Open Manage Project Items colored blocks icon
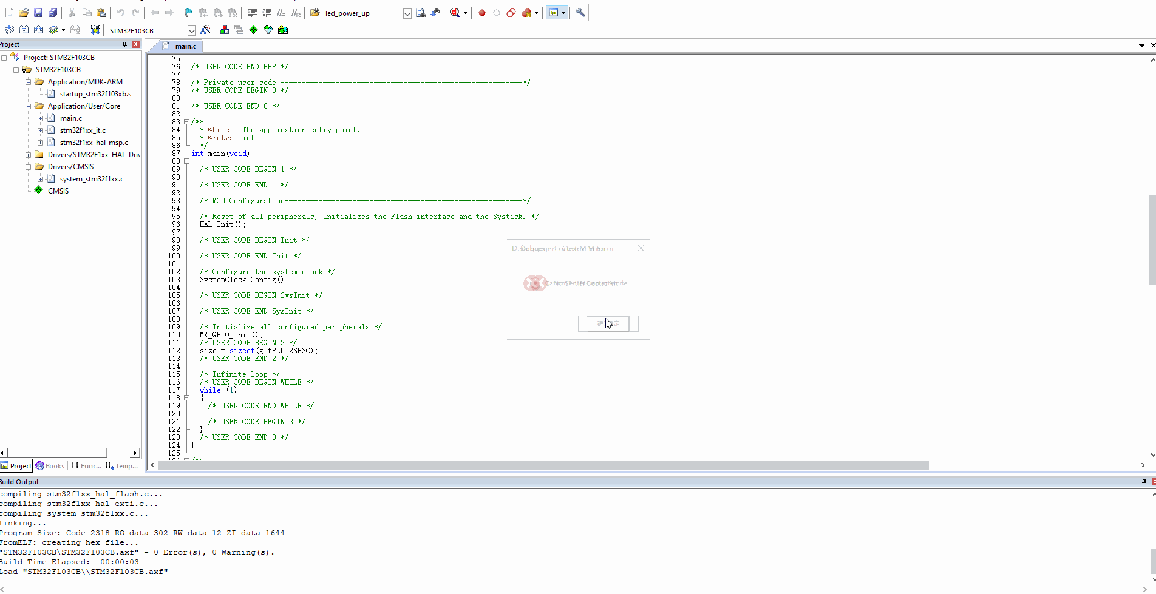The height and width of the screenshot is (594, 1156). tap(225, 30)
